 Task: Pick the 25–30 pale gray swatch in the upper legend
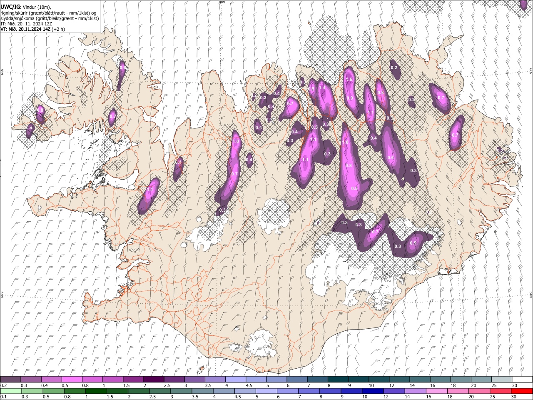(x=501, y=379)
